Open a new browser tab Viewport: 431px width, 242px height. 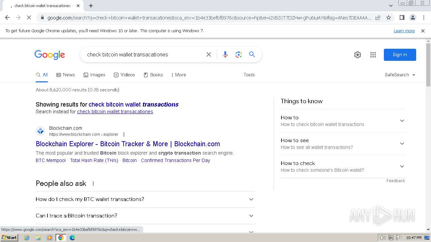click(91, 6)
